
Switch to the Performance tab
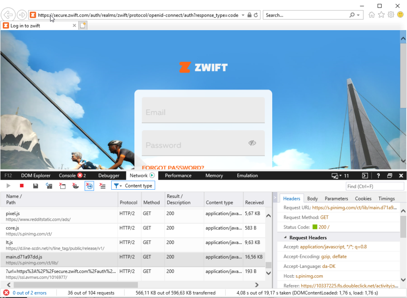pos(178,175)
